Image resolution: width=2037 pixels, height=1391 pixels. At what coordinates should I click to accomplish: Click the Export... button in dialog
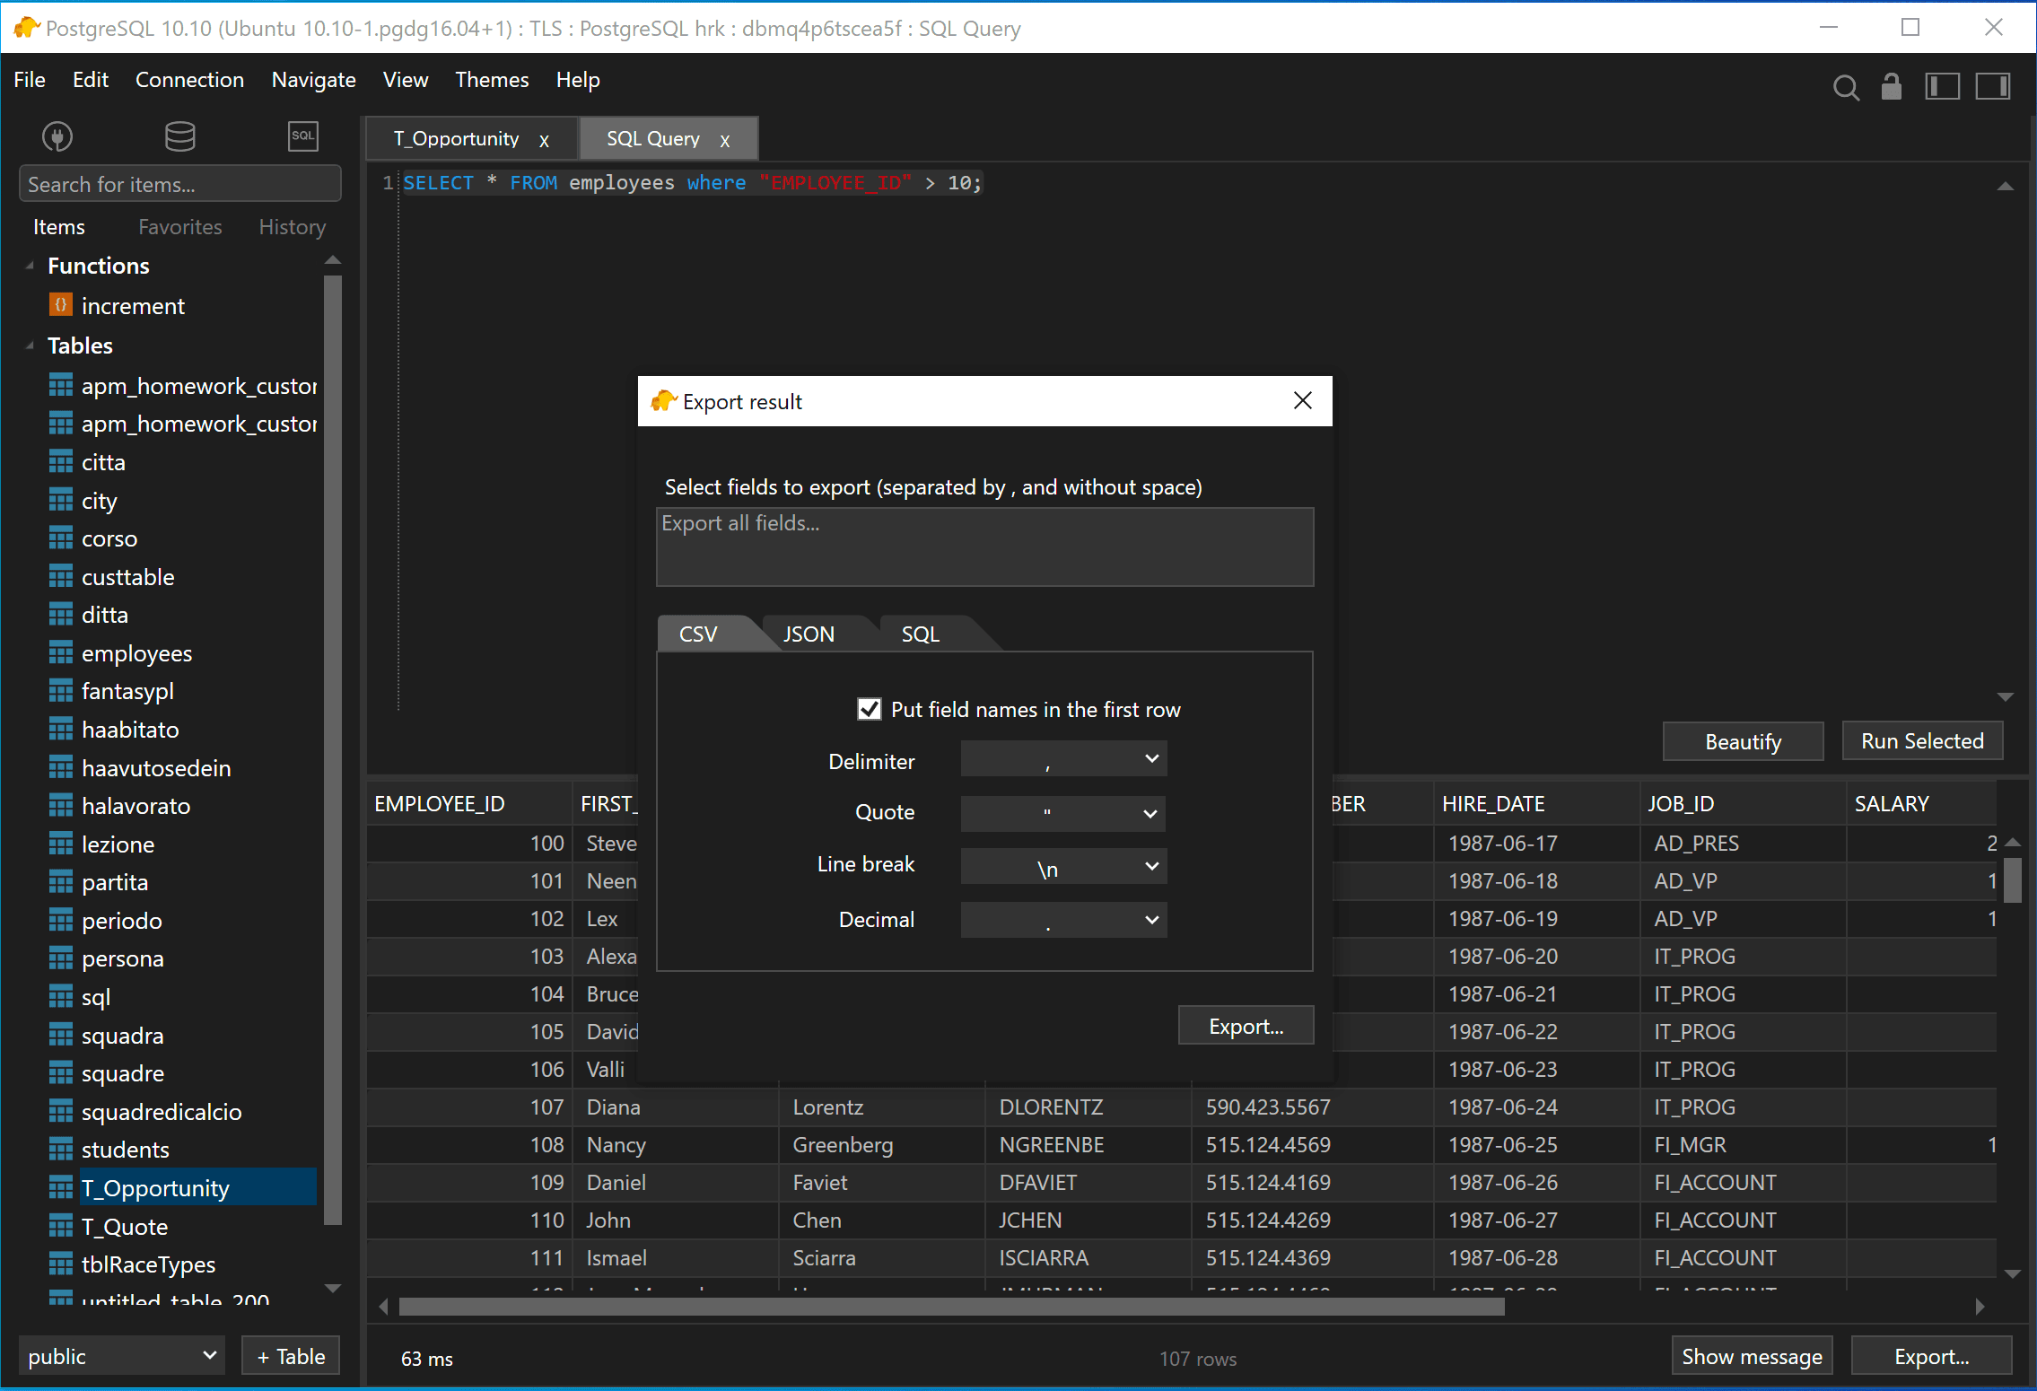tap(1246, 1026)
